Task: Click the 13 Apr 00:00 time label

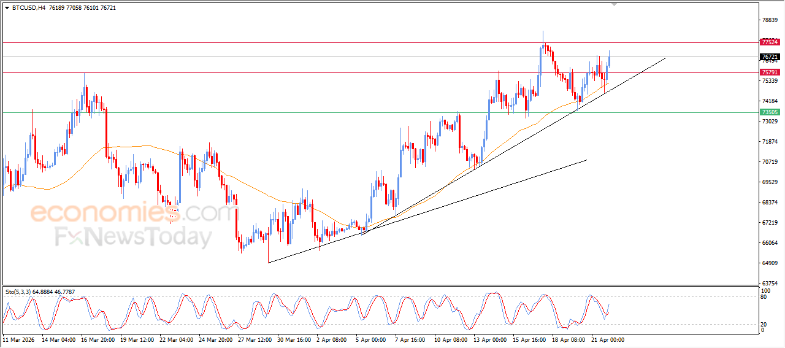Action: 491,339
